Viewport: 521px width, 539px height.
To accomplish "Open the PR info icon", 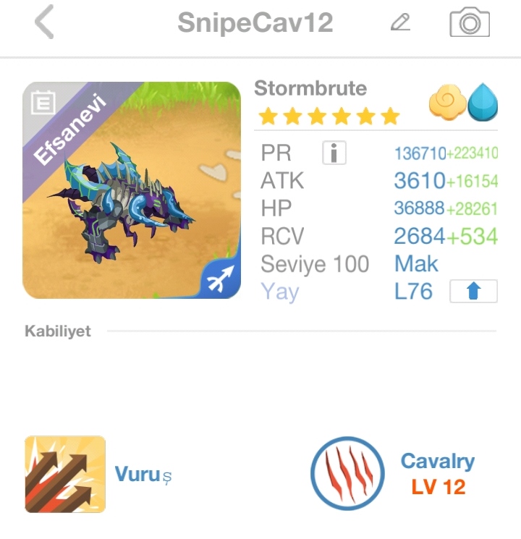I will pos(334,153).
